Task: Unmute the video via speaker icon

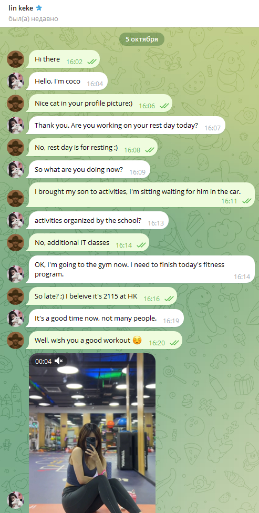Action: click(59, 361)
